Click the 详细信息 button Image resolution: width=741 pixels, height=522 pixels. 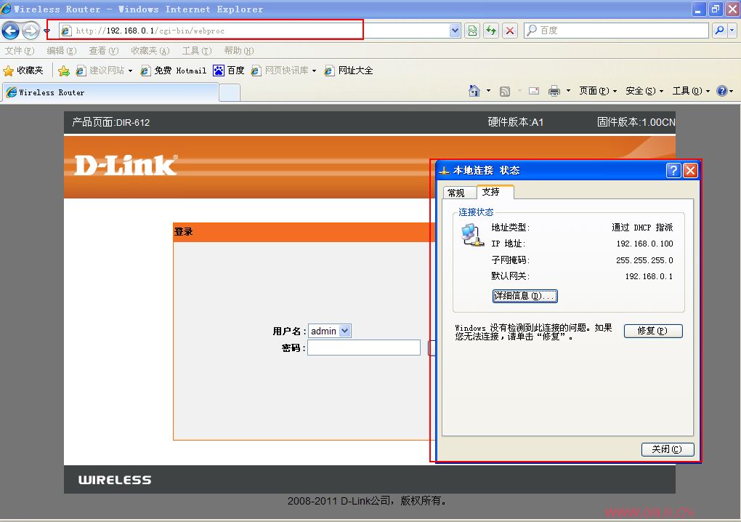pos(525,296)
